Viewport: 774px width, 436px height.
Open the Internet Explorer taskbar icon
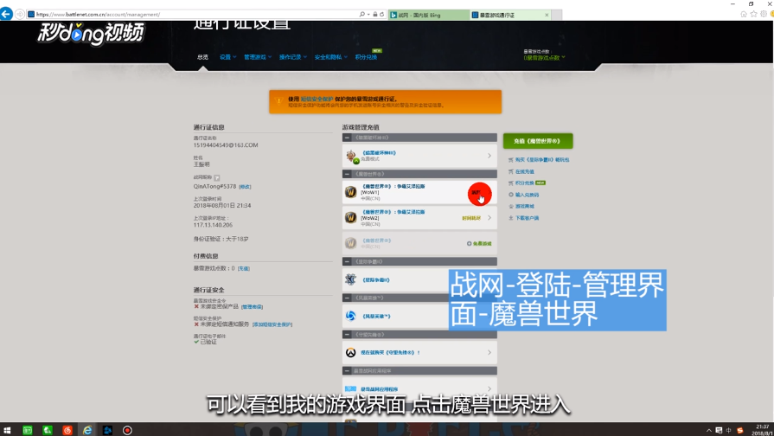pyautogui.click(x=86, y=431)
